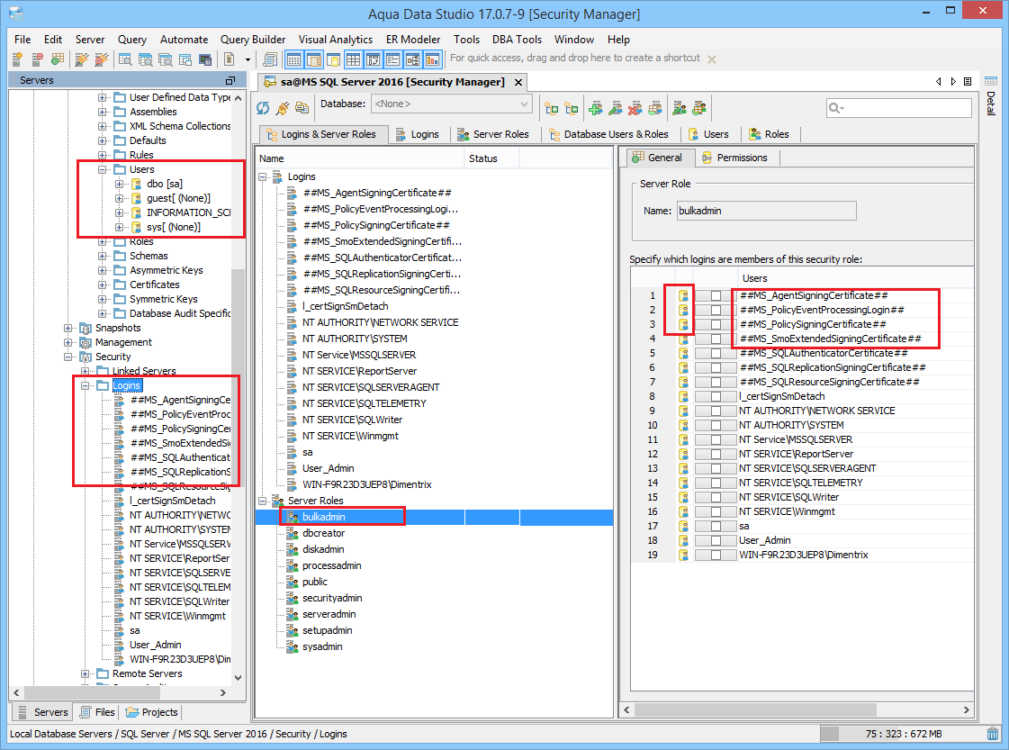The height and width of the screenshot is (750, 1009).
Task: Click the Expand All tree icon
Action: [x=552, y=108]
